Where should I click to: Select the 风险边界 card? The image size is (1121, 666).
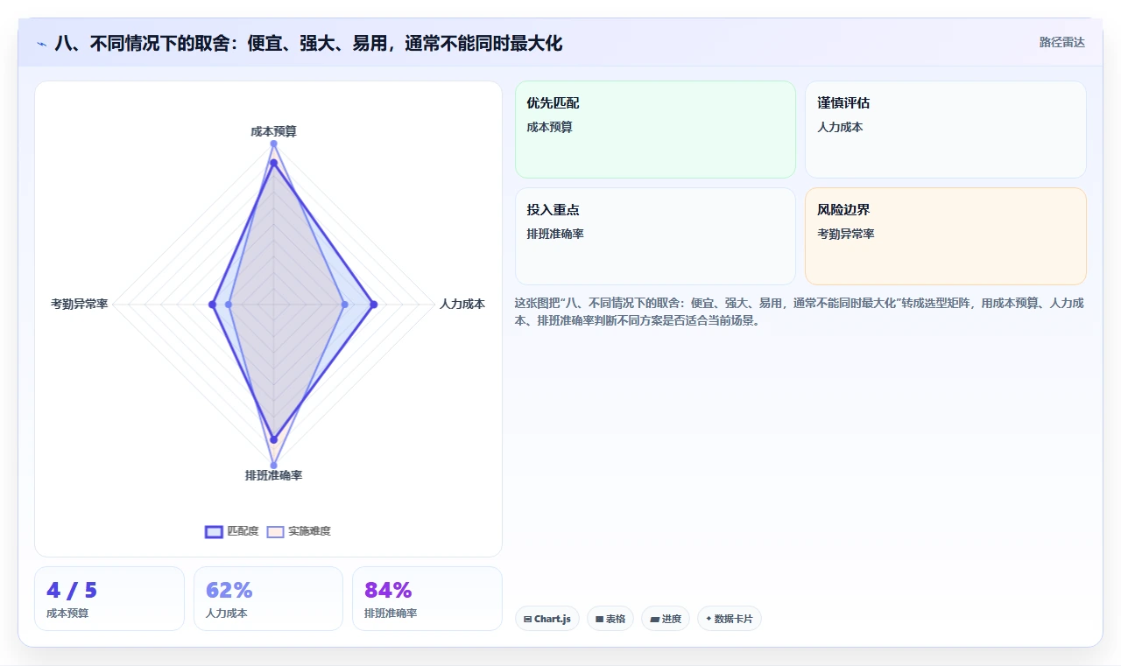(x=946, y=236)
